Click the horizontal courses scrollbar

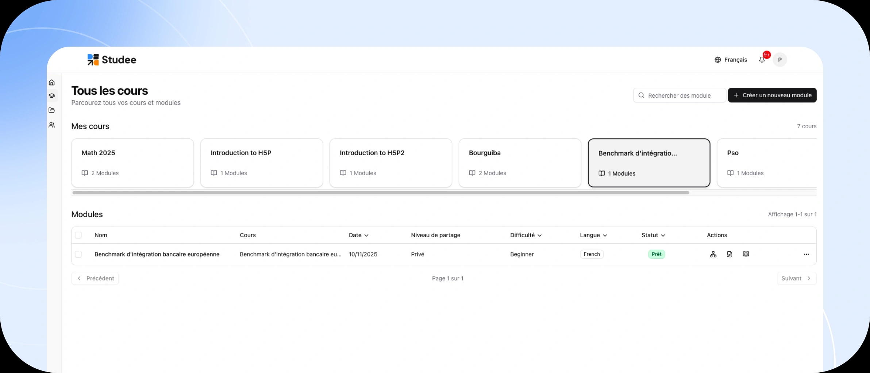click(380, 193)
